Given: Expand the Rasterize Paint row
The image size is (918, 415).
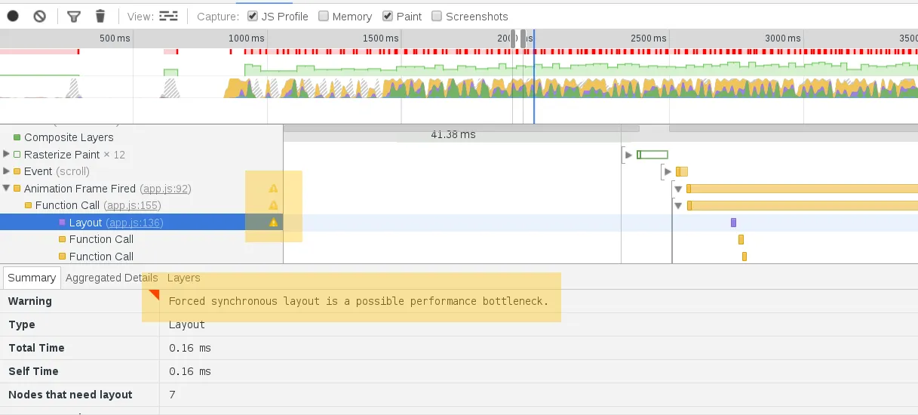Looking at the screenshot, I should (7, 154).
